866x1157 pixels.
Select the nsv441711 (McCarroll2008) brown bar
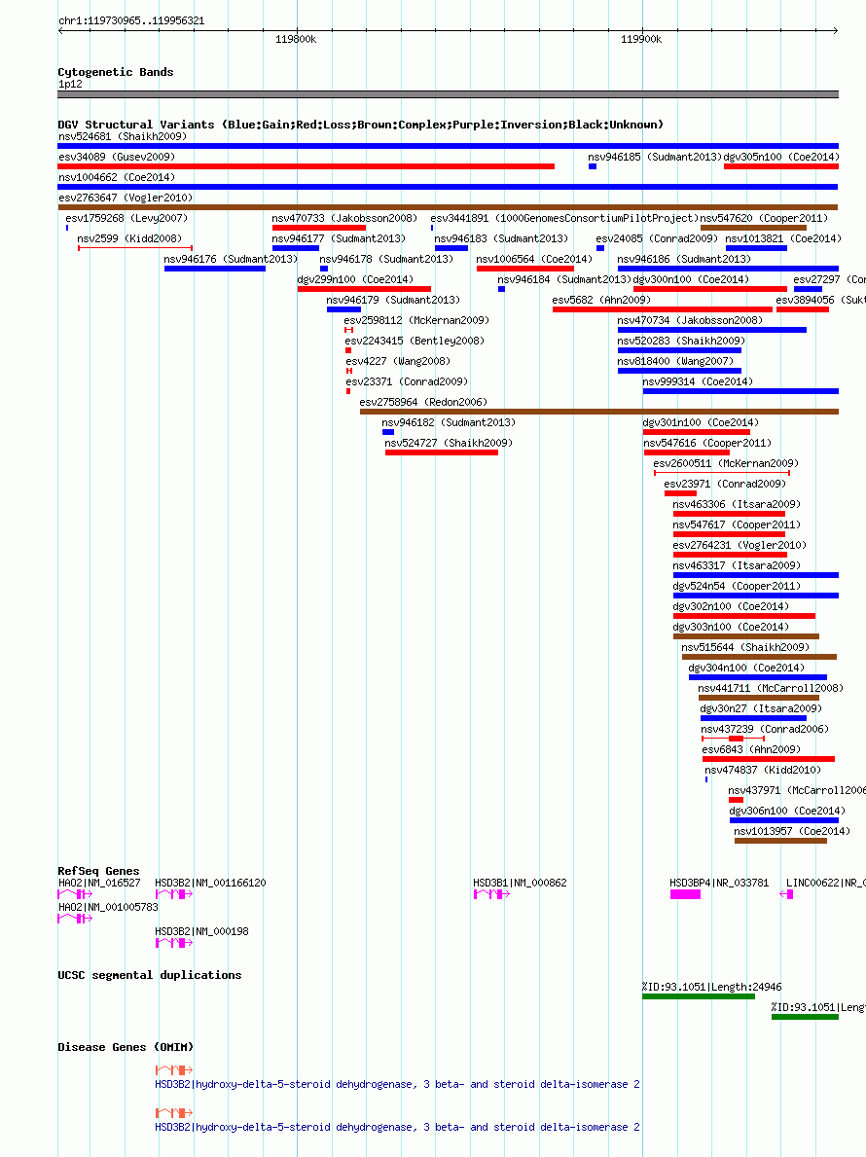pos(759,698)
